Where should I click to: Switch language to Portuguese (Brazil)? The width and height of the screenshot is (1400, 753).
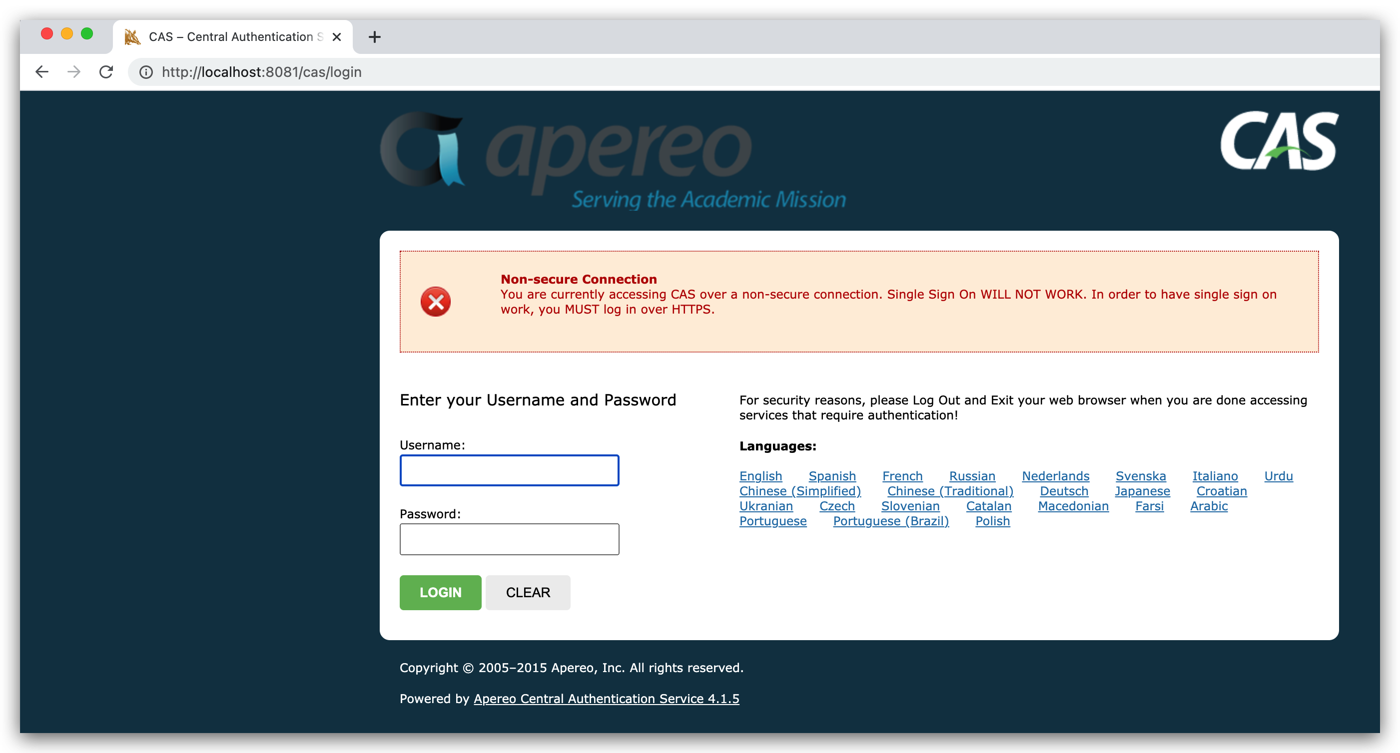pyautogui.click(x=890, y=521)
